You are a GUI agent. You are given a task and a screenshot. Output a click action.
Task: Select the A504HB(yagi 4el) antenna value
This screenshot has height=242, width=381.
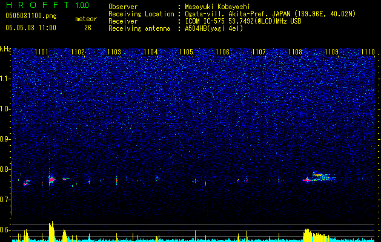[214, 28]
